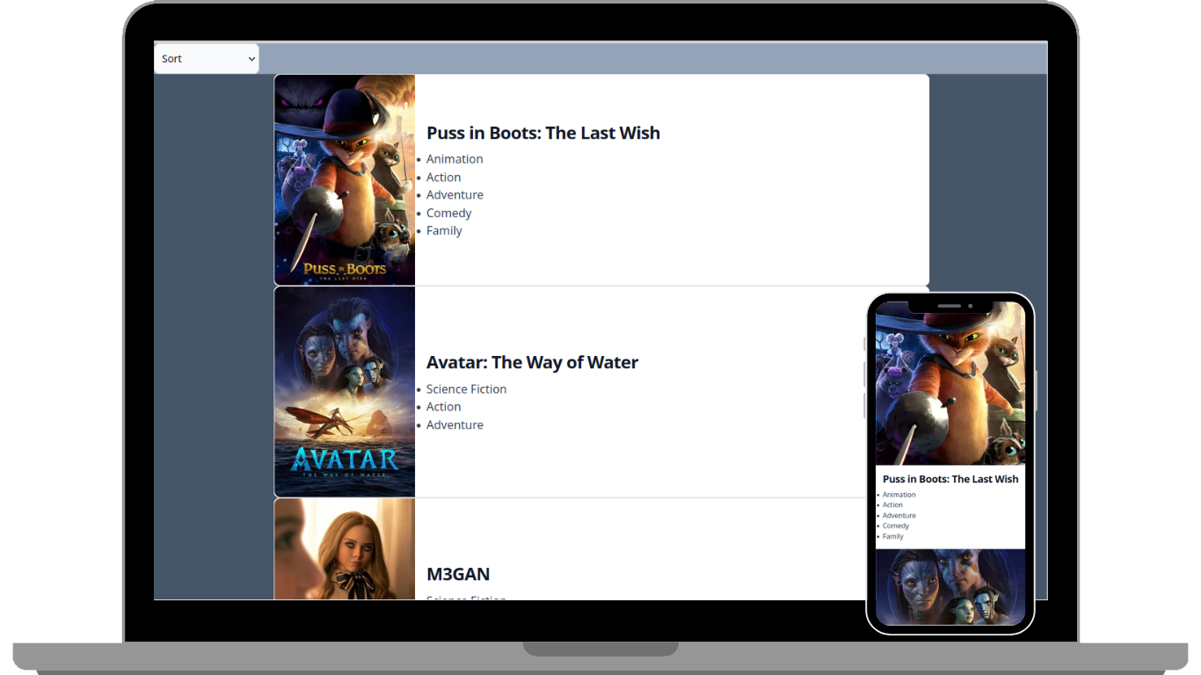Select Animation genre in laptop movie list
1201x675 pixels.
455,159
